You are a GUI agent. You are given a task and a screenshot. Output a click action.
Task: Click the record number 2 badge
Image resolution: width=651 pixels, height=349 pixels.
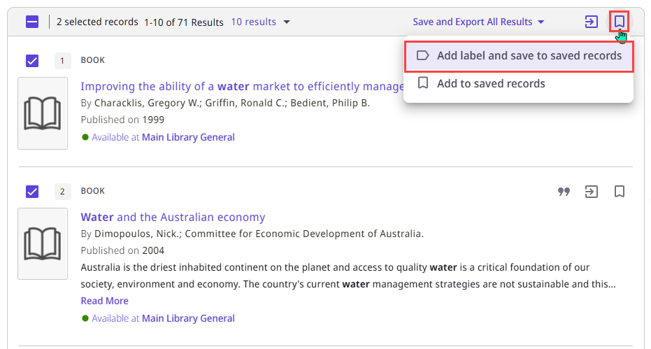pos(62,192)
